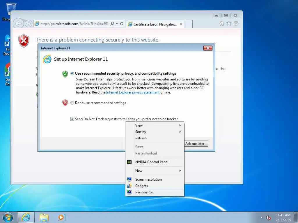Show hidden tray icons arrow
The width and height of the screenshot is (298, 223).
pyautogui.click(x=262, y=217)
